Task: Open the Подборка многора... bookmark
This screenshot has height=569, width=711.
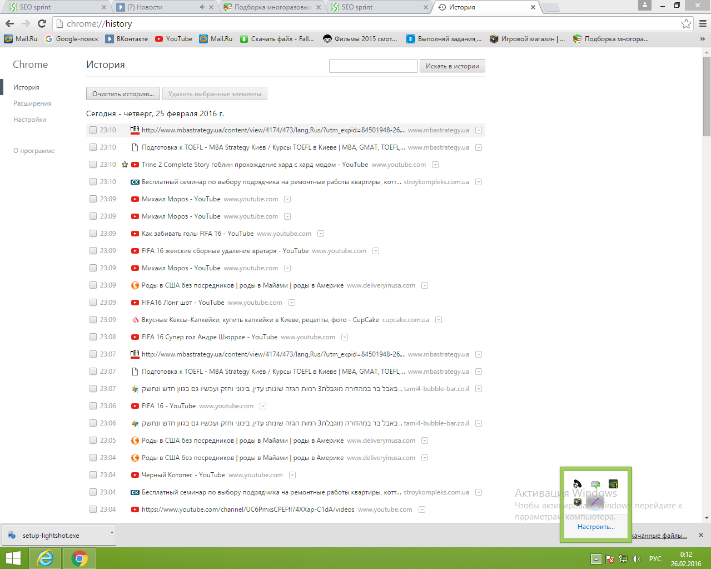Action: coord(611,39)
